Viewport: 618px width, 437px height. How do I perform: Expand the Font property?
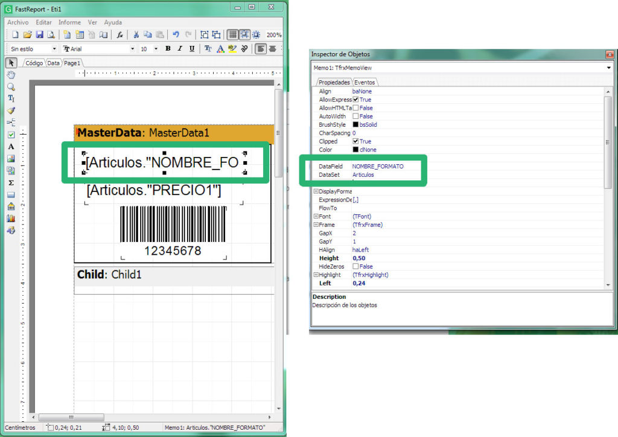(316, 216)
